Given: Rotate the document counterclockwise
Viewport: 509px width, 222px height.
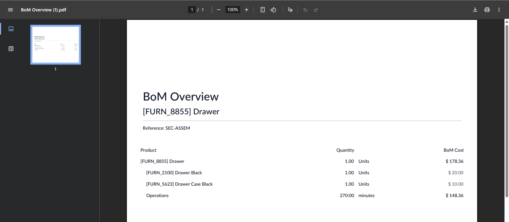Looking at the screenshot, I should (273, 10).
